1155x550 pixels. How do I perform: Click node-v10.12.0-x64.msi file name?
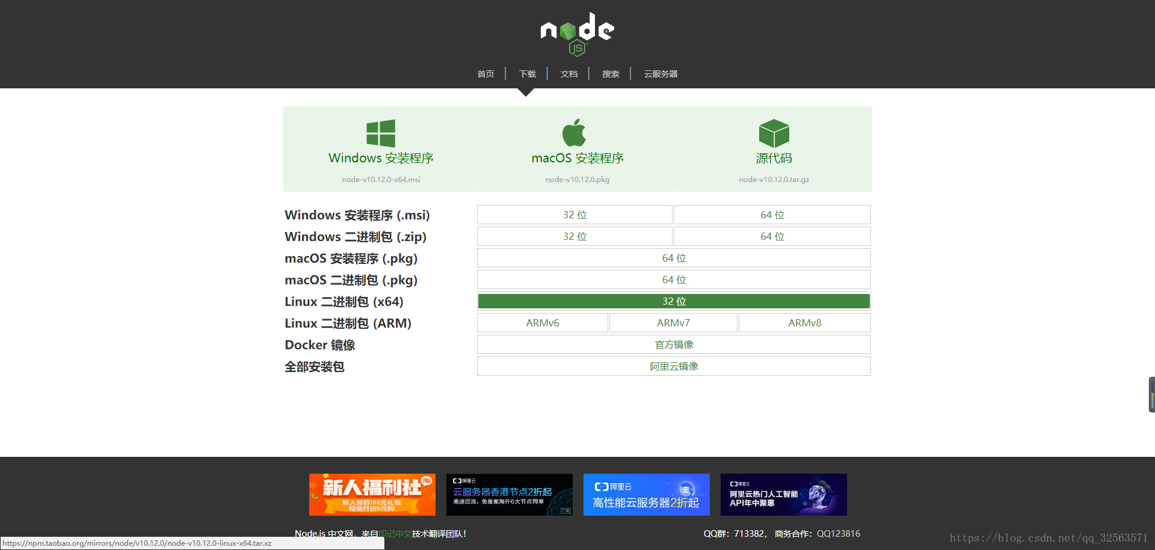[381, 180]
